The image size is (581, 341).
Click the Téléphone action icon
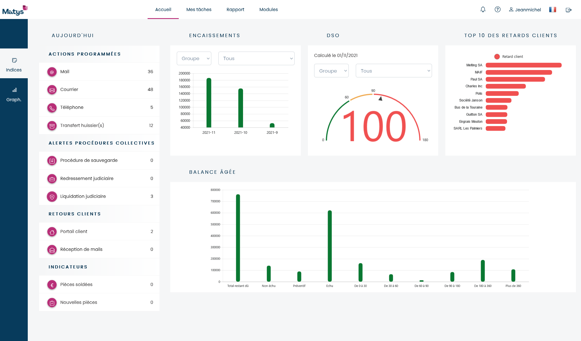click(52, 108)
